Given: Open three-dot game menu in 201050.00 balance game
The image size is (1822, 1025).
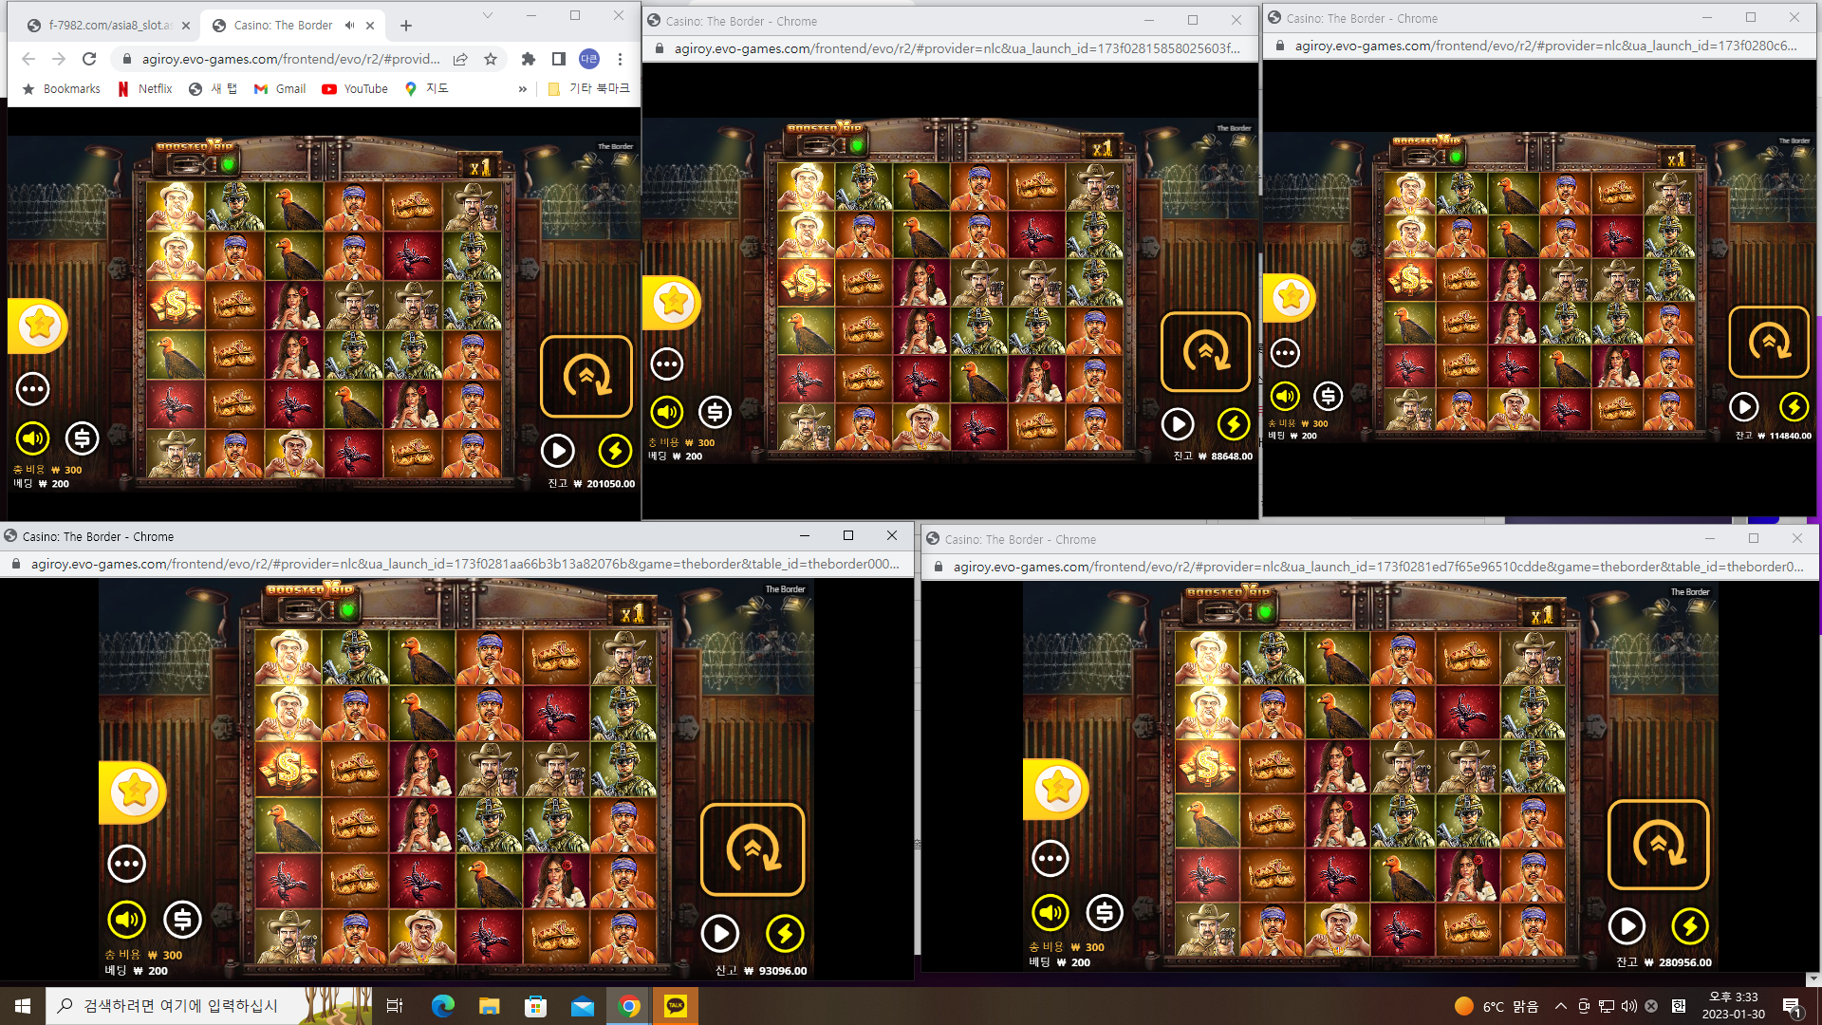Looking at the screenshot, I should [x=33, y=389].
